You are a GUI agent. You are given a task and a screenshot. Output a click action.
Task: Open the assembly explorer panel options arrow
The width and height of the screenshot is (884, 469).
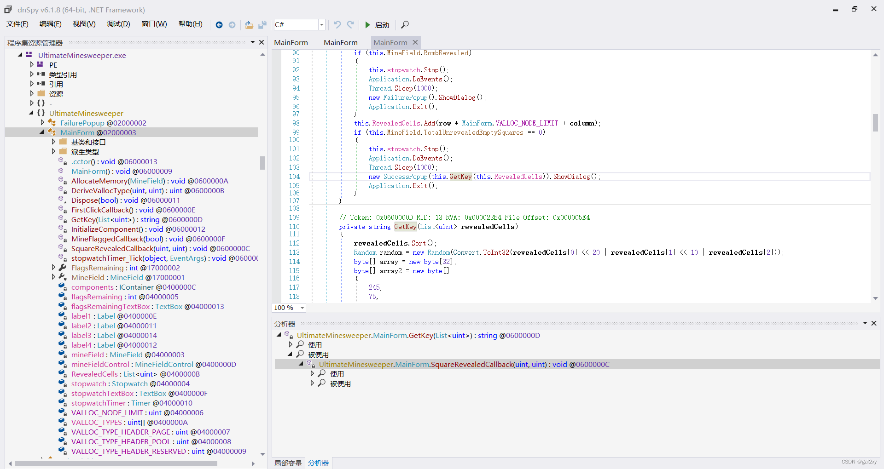point(253,42)
